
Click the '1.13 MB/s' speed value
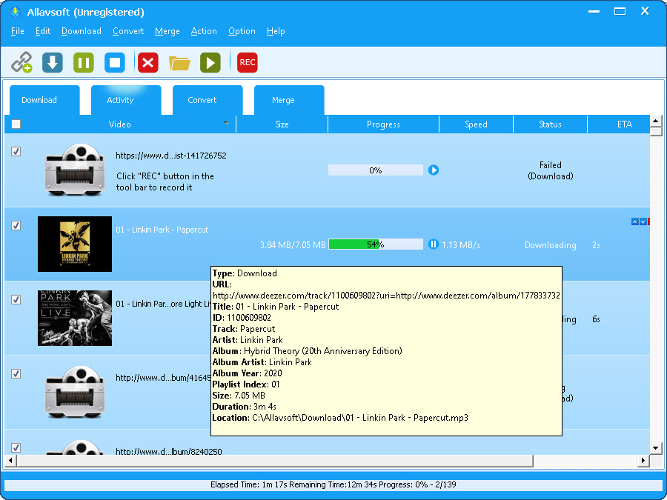[x=461, y=245]
